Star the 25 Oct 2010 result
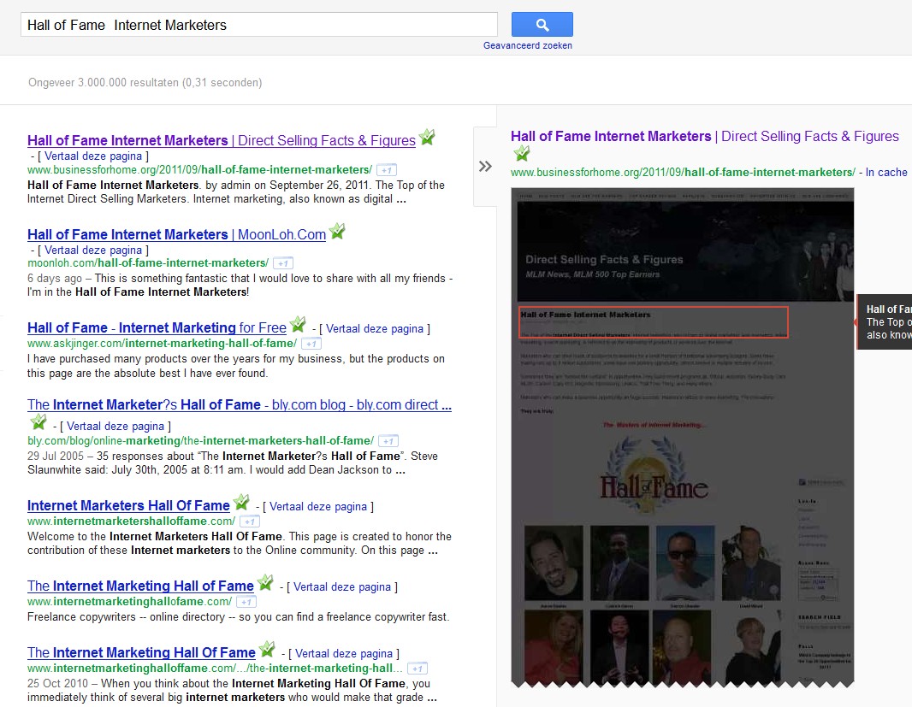The height and width of the screenshot is (707, 912). 267,650
